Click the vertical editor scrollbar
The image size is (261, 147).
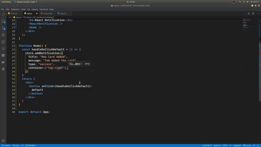pyautogui.click(x=260, y=72)
